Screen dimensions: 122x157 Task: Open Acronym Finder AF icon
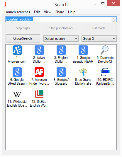click(39, 72)
